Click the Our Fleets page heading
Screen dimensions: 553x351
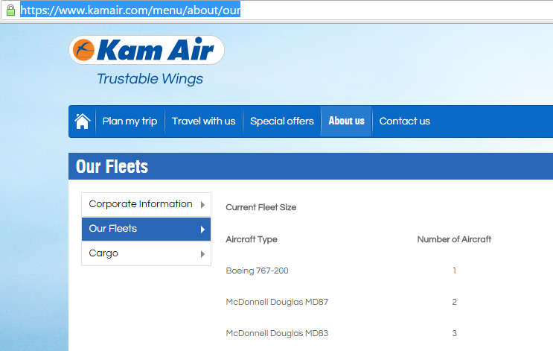(112, 166)
